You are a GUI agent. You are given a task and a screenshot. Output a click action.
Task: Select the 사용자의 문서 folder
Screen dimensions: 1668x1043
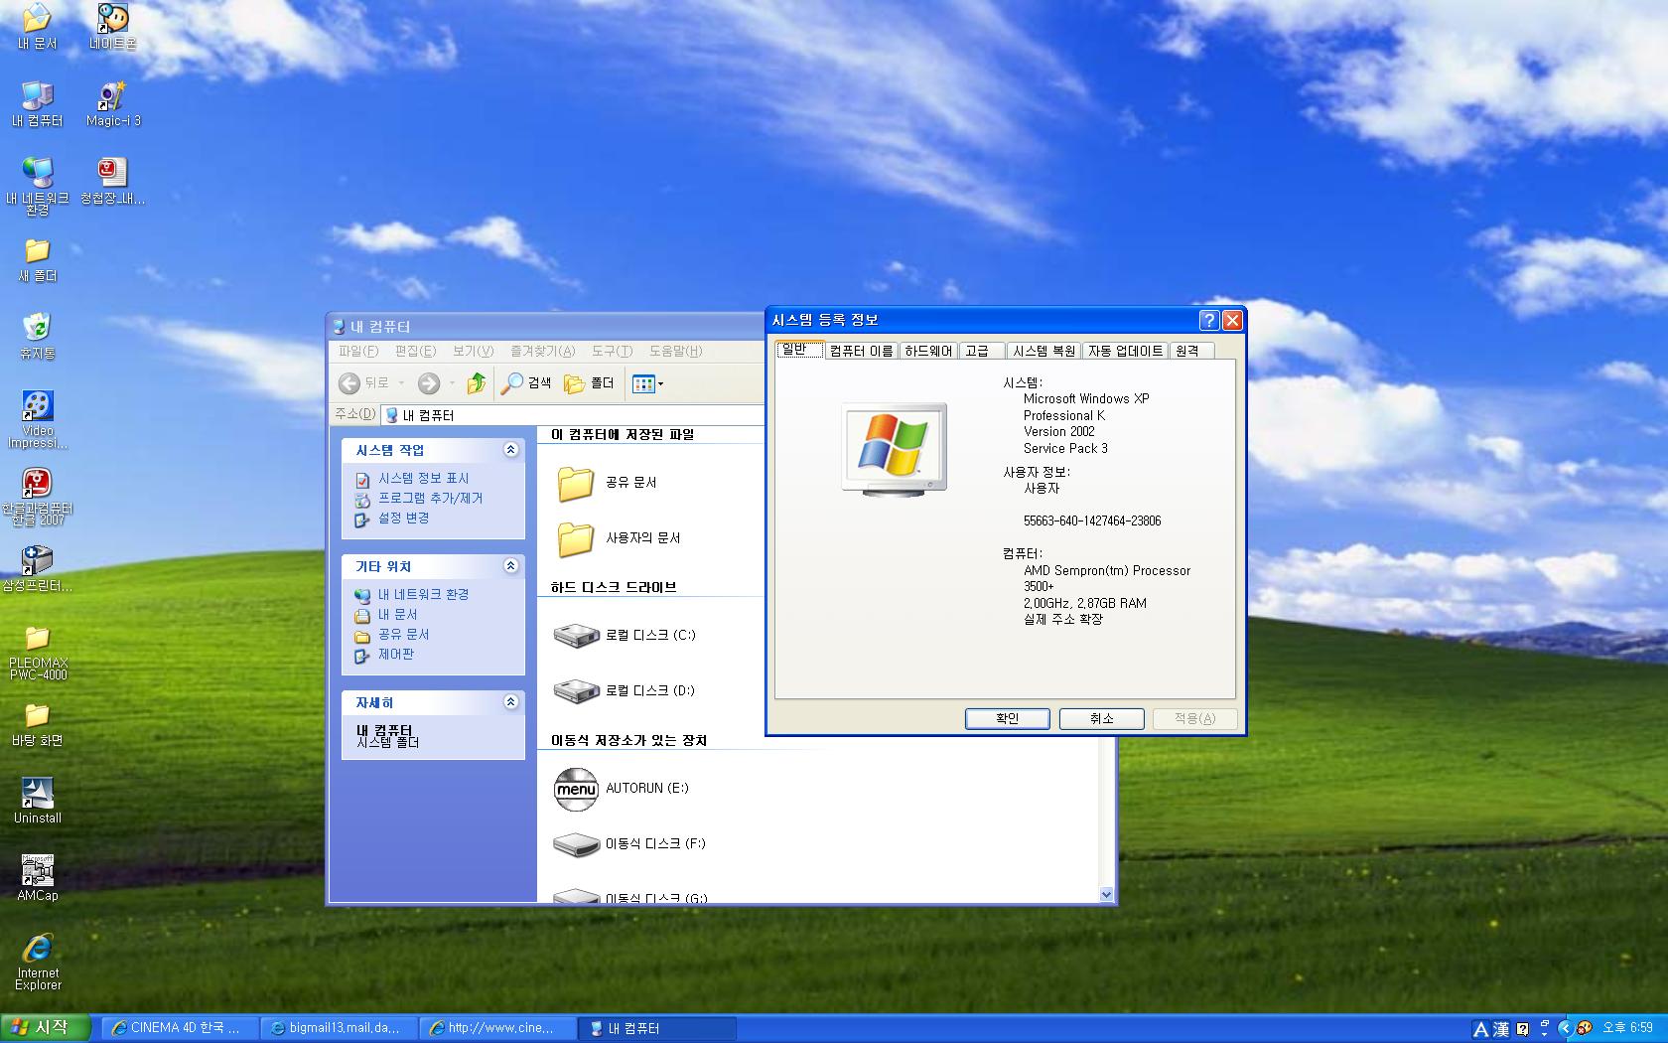tap(619, 538)
